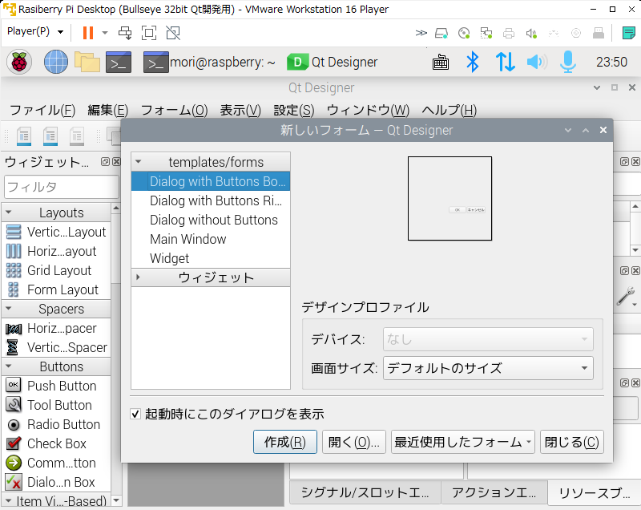Open the ファイル(F) menu
Screen dimensions: 641x510
click(x=42, y=110)
